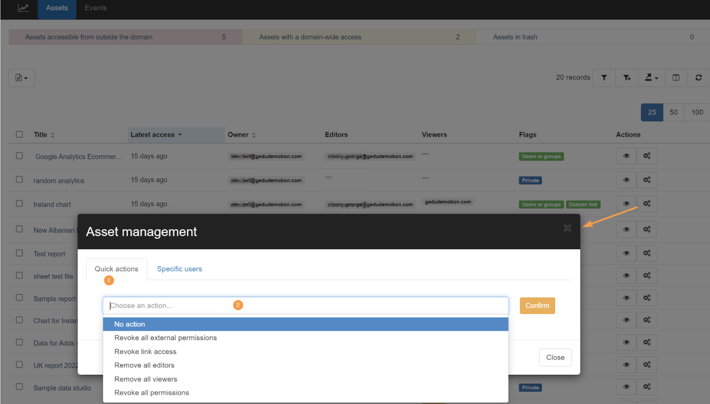Image resolution: width=710 pixels, height=404 pixels.
Task: Show 50 records per page
Action: [x=673, y=112]
